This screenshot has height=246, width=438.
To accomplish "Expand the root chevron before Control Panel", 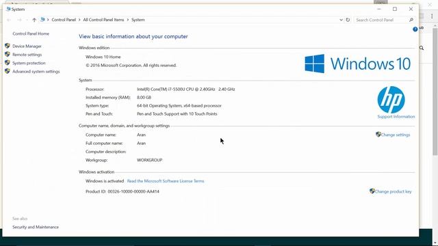I will pyautogui.click(x=48, y=20).
